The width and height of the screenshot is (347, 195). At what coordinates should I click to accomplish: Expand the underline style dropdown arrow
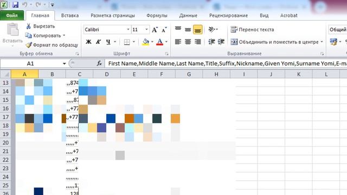point(115,42)
